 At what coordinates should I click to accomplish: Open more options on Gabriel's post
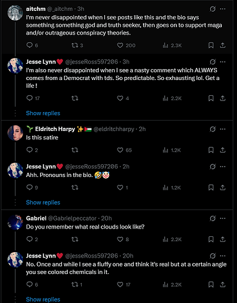coord(222,218)
